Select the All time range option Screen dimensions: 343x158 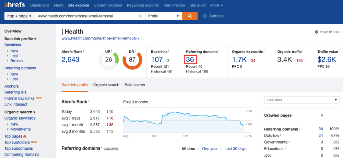click(188, 149)
